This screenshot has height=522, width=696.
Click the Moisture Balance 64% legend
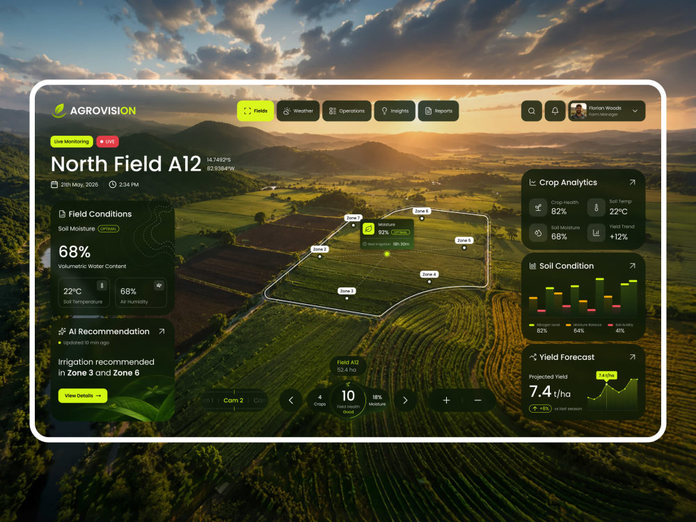tap(584, 328)
